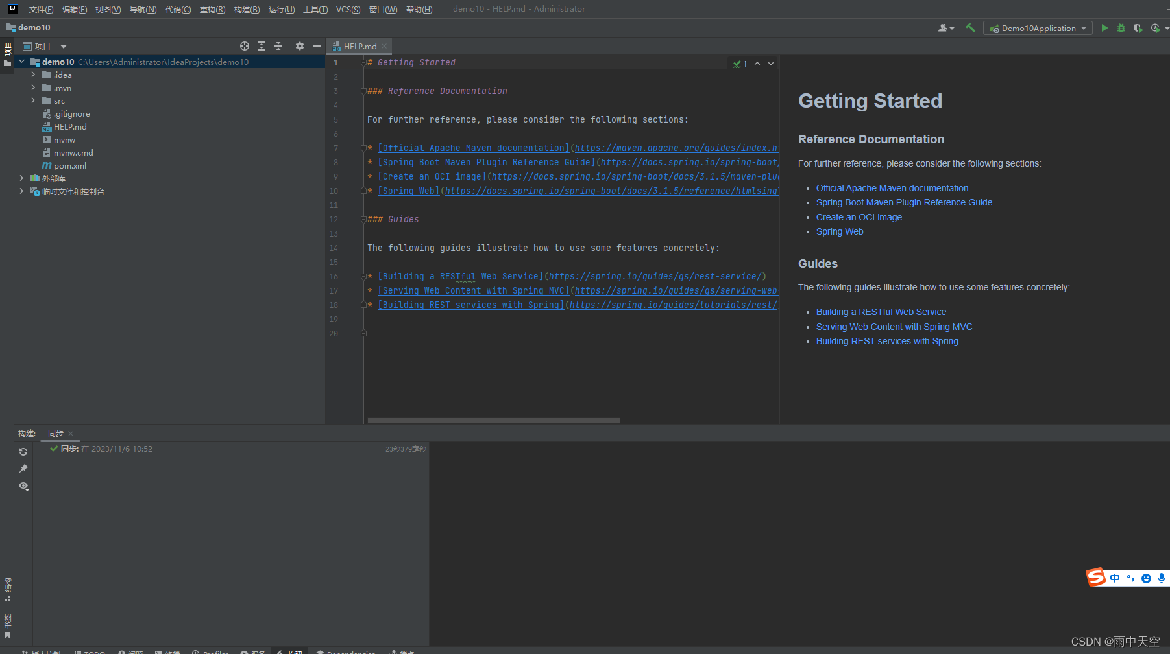Open Building REST services with Spring link
The width and height of the screenshot is (1170, 654).
887,341
